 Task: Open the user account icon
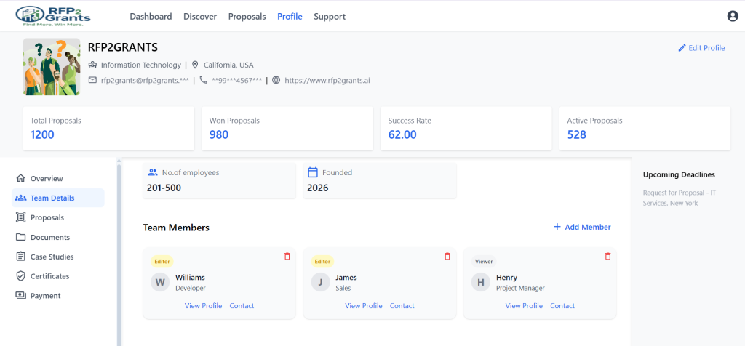pyautogui.click(x=732, y=16)
